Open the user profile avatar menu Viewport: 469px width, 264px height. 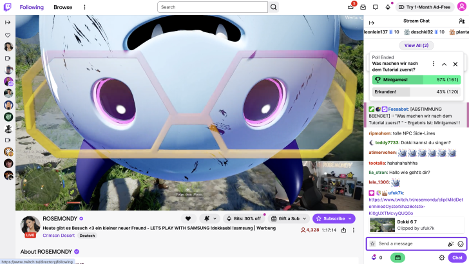[x=462, y=7]
